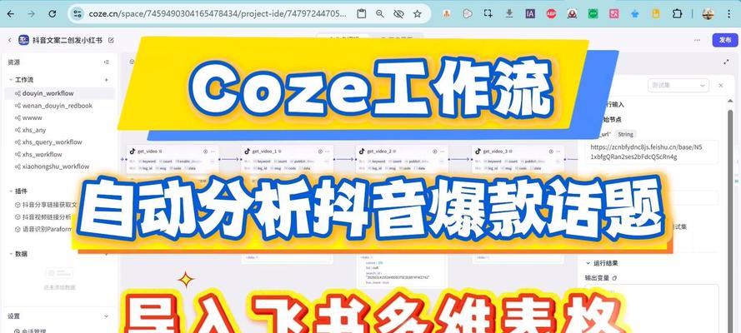Click the browser forward arrow
Screen dimensions: 741x333
(31, 14)
